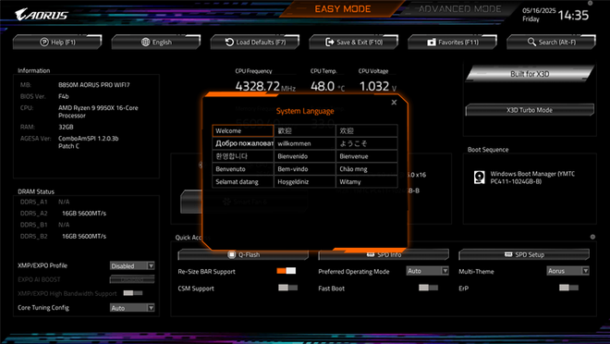Select the willkommen language cell
The height and width of the screenshot is (344, 610).
pyautogui.click(x=305, y=143)
